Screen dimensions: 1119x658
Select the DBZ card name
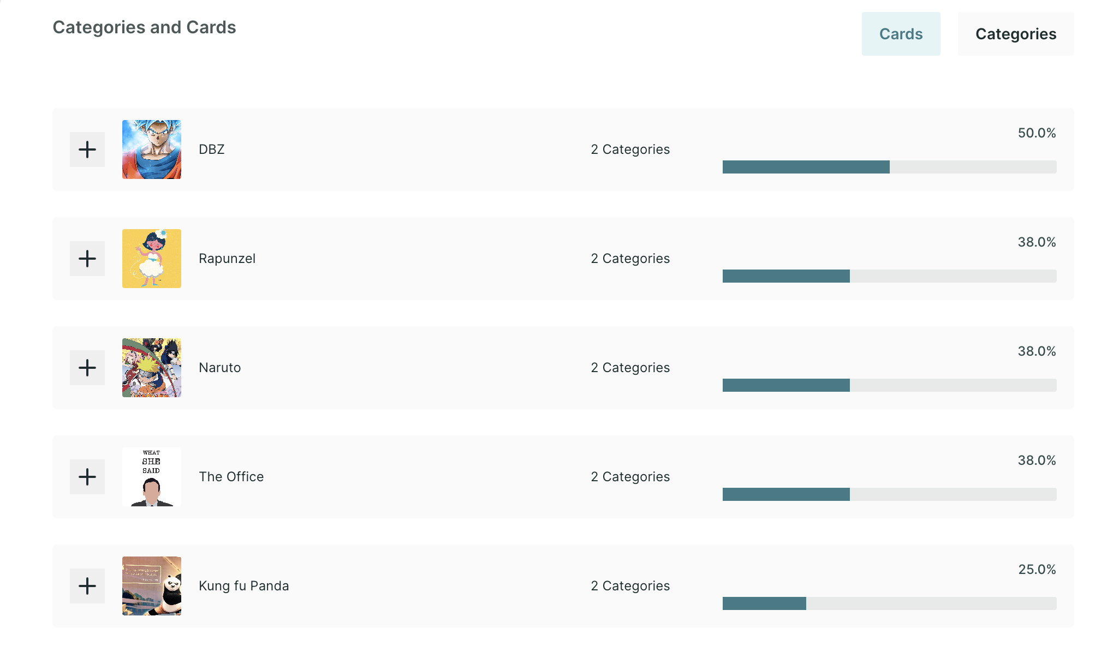tap(212, 149)
